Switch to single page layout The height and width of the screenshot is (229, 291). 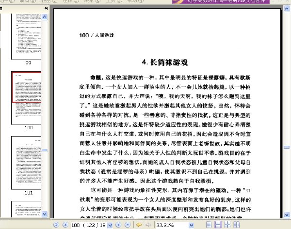pos(209,225)
